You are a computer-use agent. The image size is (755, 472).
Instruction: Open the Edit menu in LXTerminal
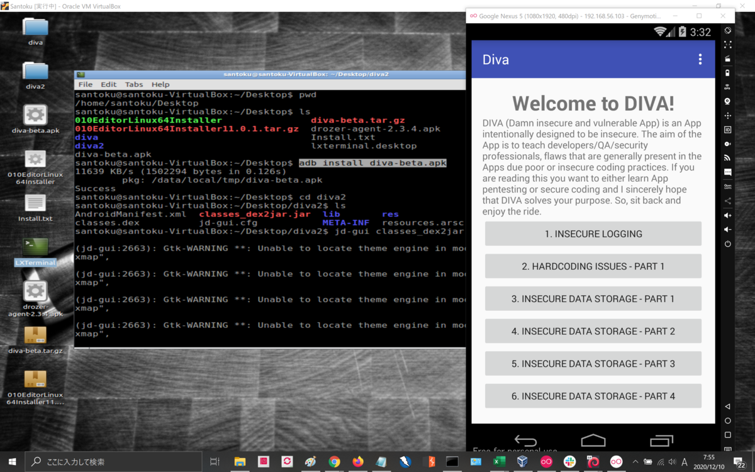click(x=109, y=84)
